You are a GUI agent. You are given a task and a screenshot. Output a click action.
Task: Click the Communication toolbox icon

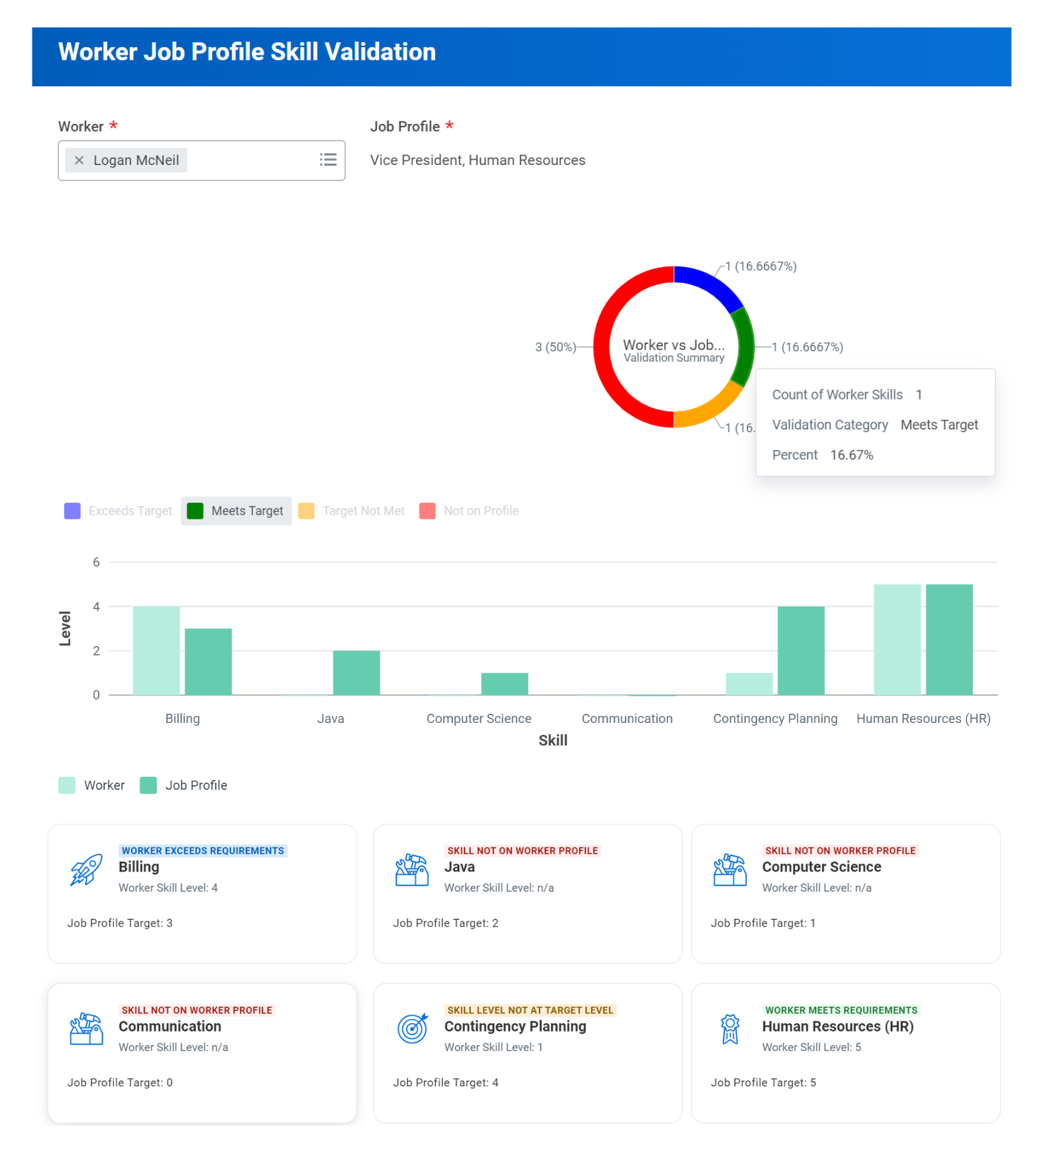[x=86, y=1029]
